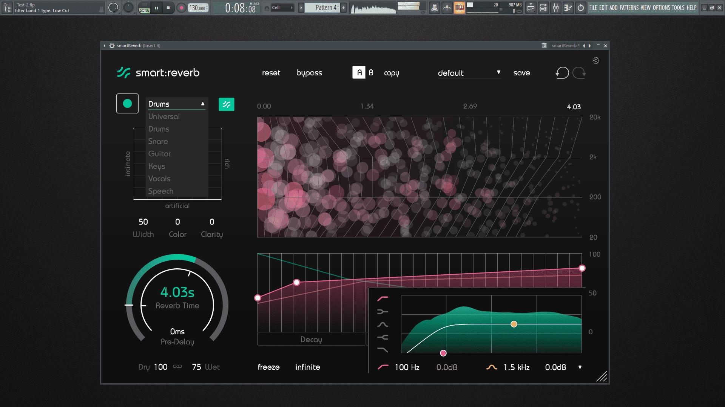Viewport: 725px width, 407px height.
Task: Open smart:reverb settings gear
Action: 596,61
